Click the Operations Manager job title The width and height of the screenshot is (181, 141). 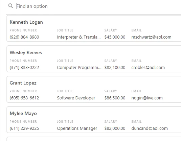click(77, 128)
